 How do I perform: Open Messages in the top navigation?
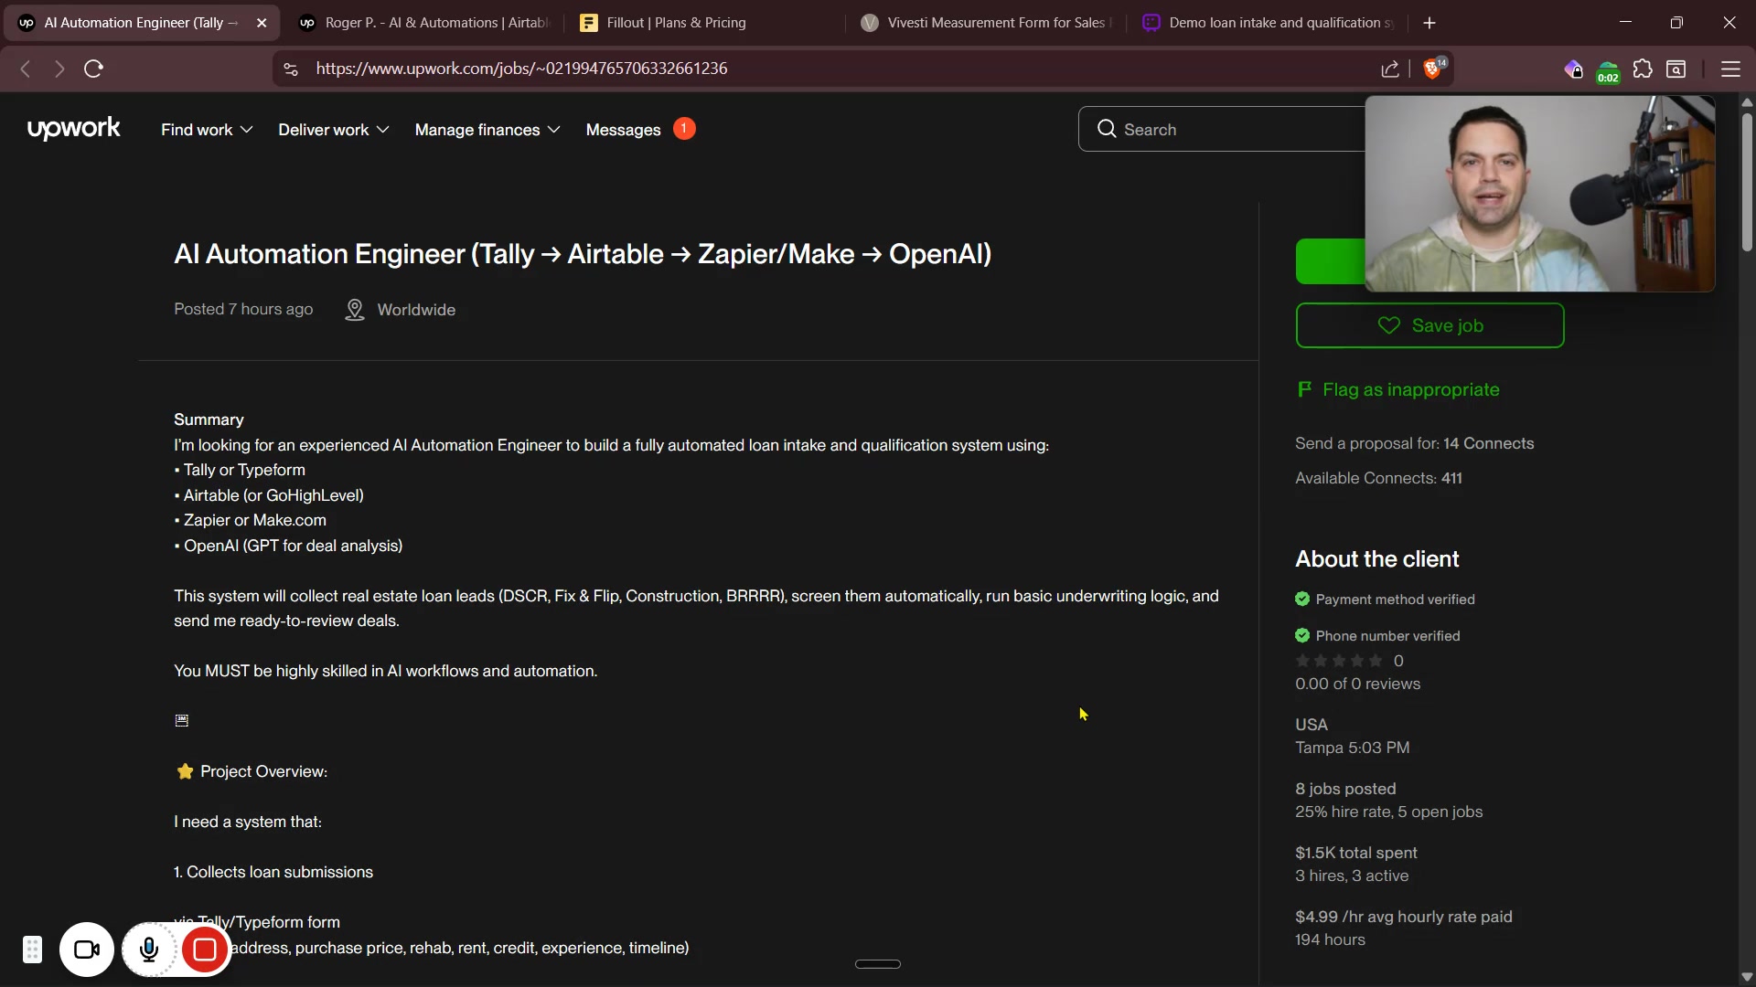[624, 130]
